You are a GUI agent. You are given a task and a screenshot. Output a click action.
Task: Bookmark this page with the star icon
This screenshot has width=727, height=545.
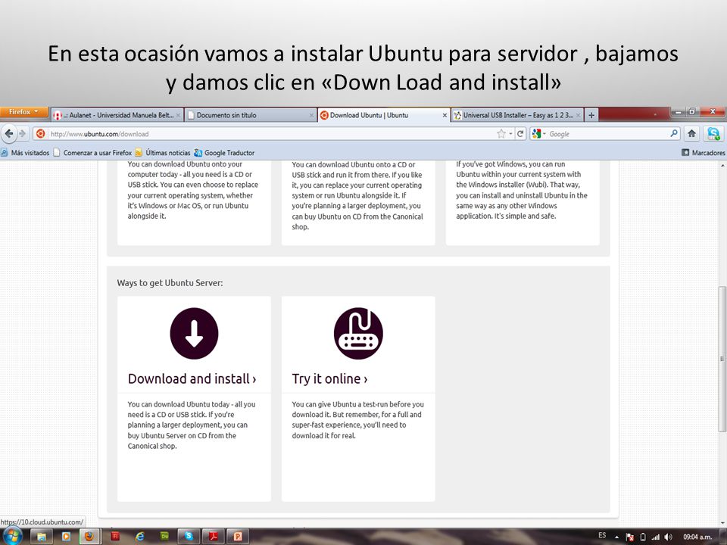(x=501, y=134)
